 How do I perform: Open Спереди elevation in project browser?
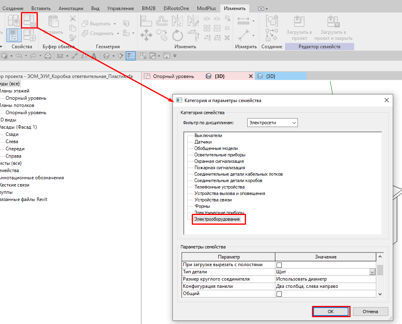click(x=15, y=149)
